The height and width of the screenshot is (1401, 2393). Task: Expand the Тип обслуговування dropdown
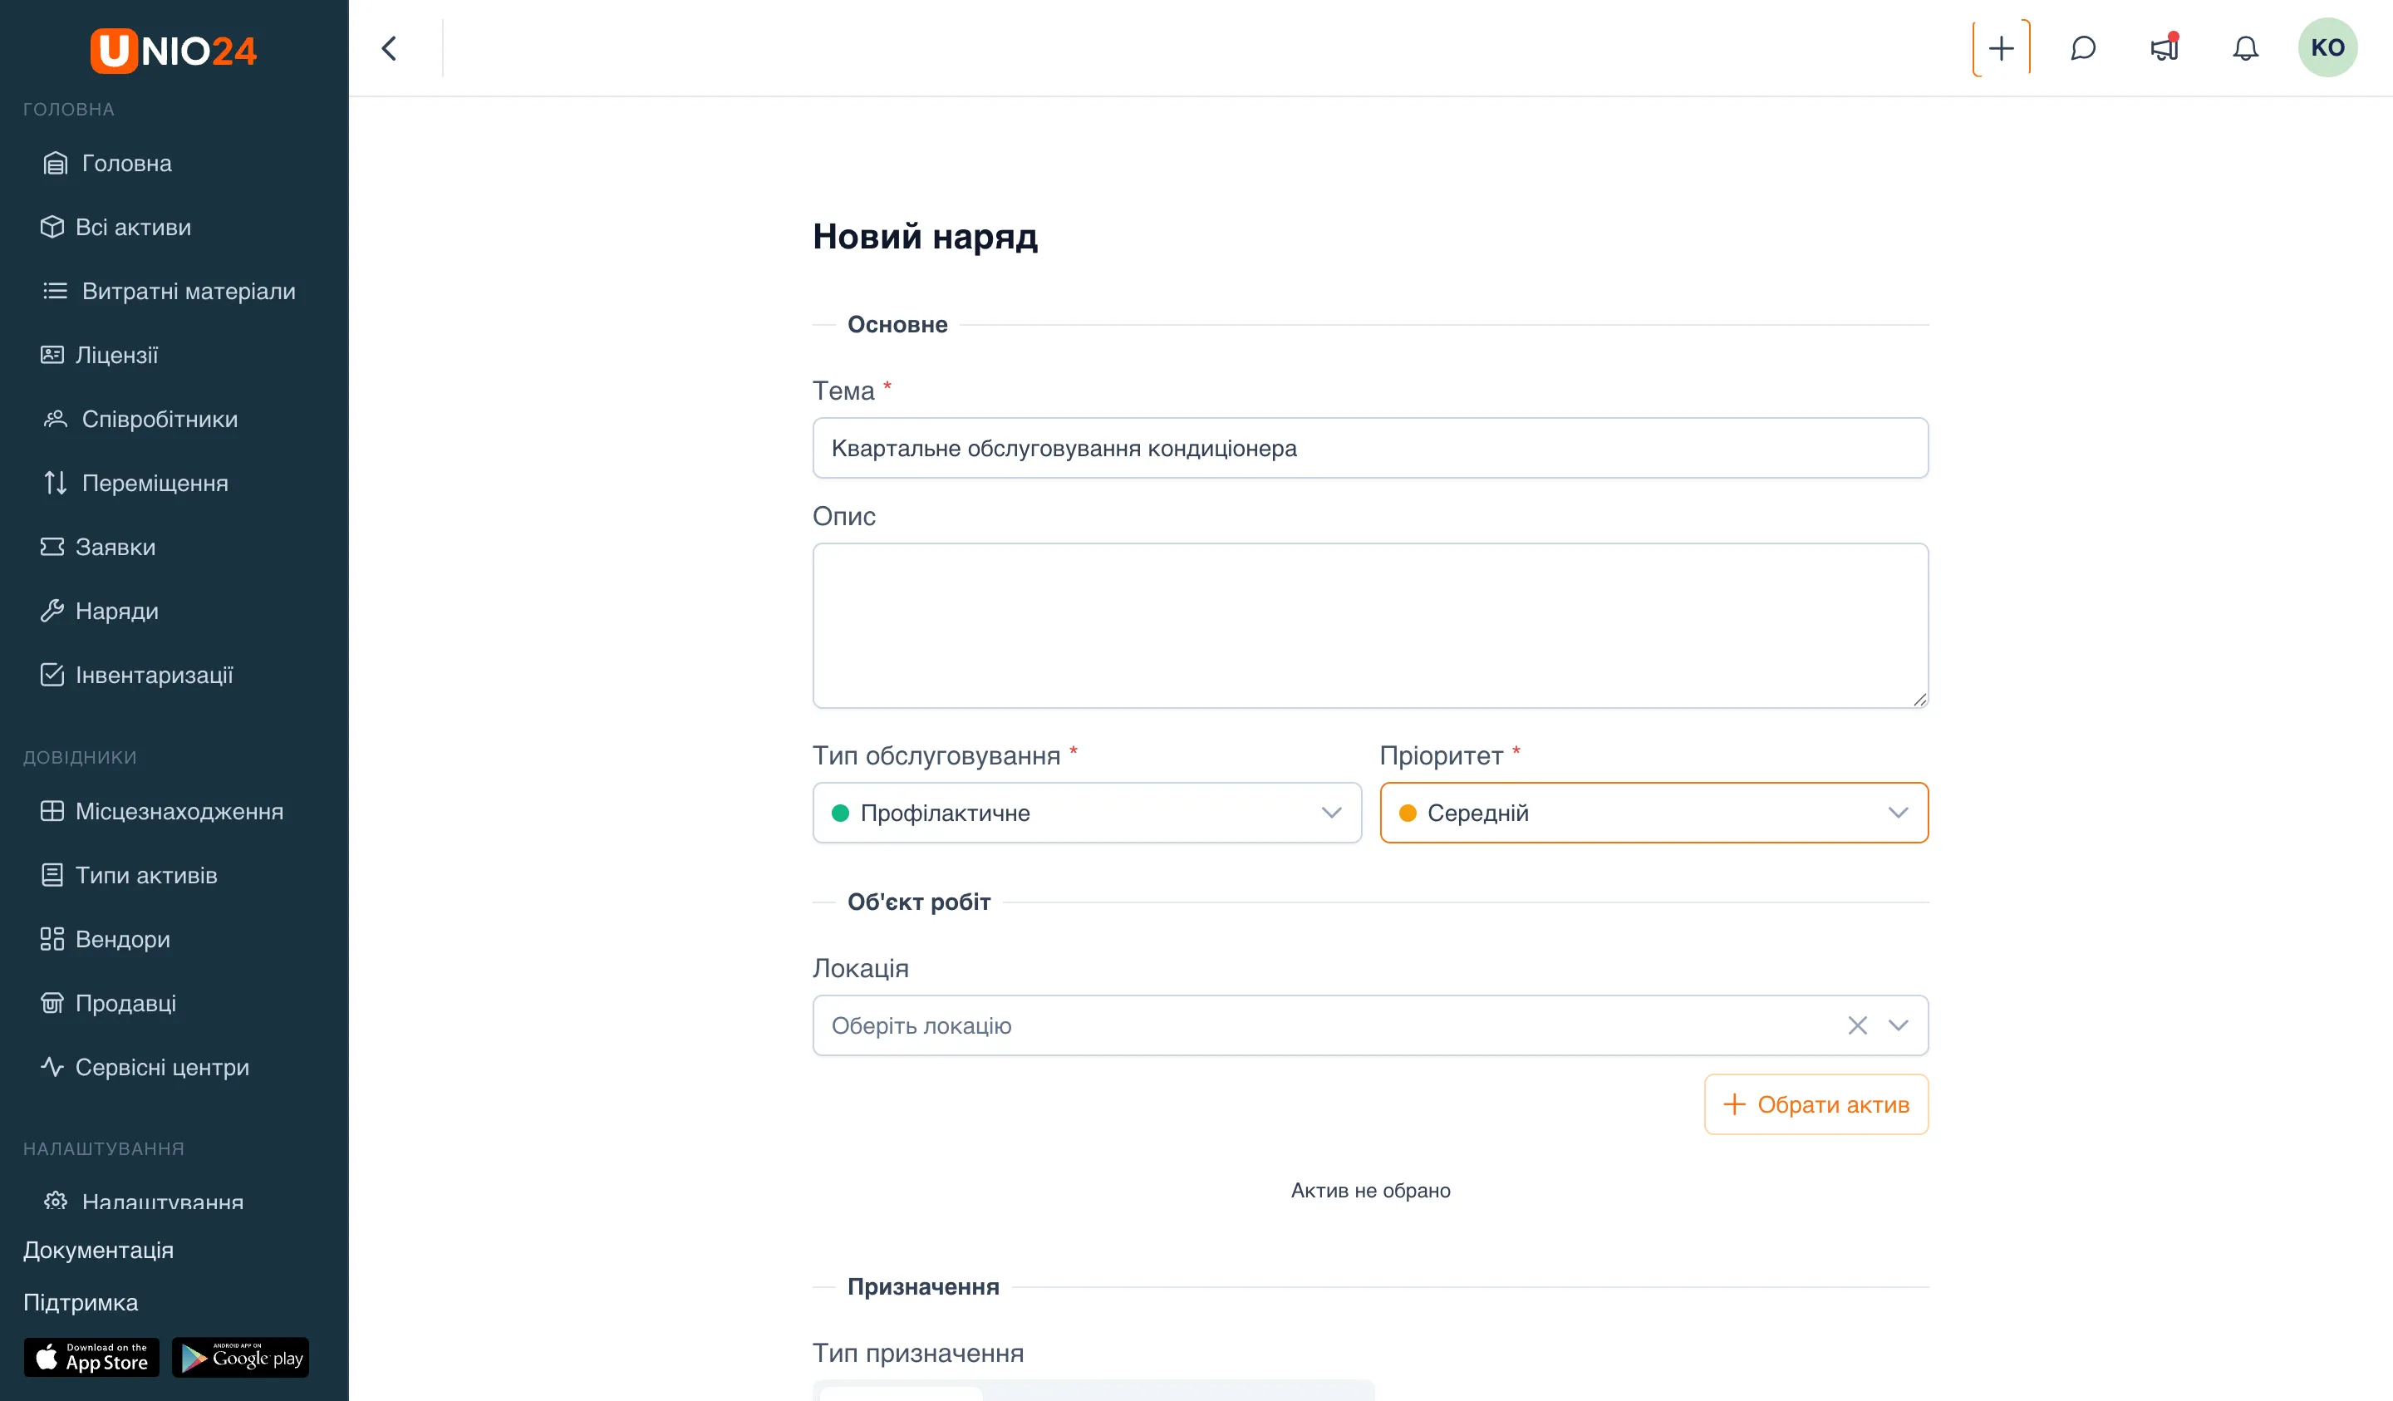click(x=1086, y=812)
